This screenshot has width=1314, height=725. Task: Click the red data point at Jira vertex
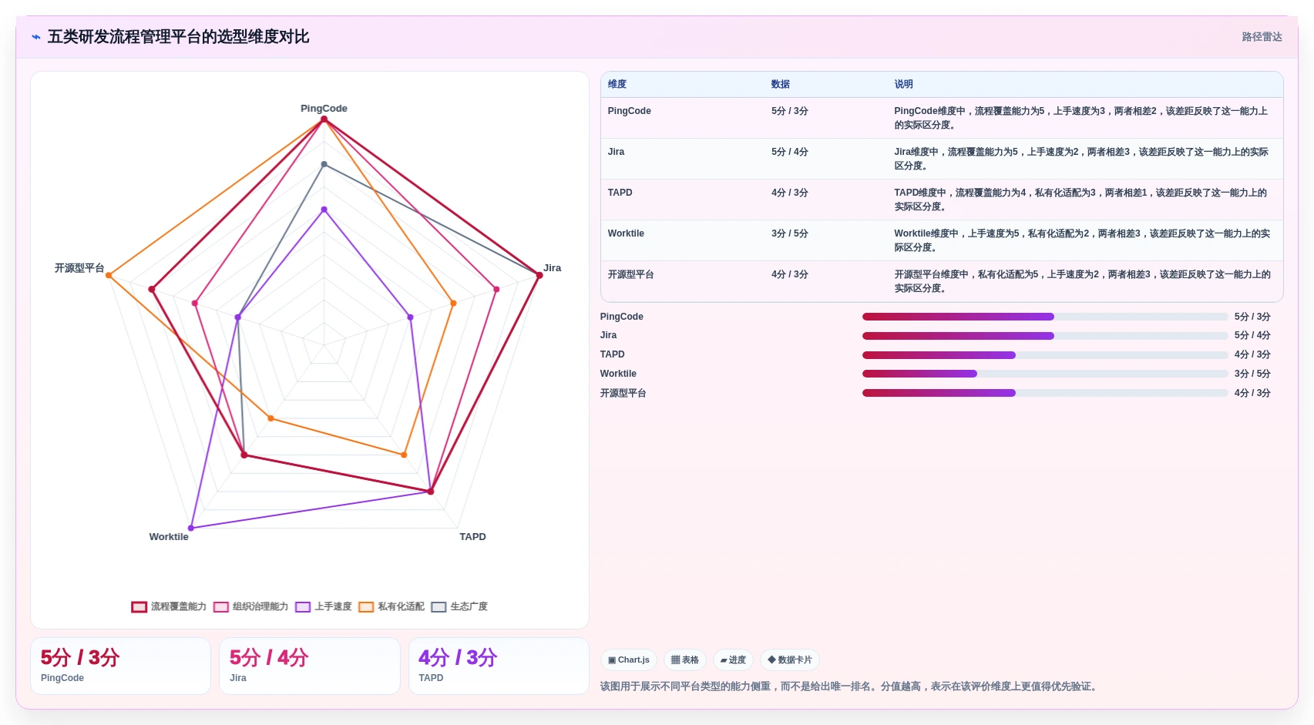(x=539, y=275)
